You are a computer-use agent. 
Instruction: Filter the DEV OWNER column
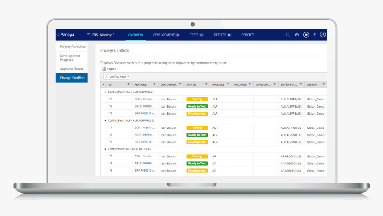(180, 84)
